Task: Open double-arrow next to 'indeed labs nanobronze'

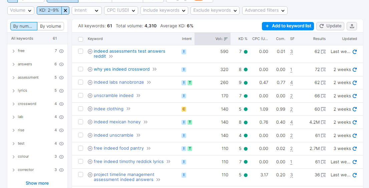Action: (x=149, y=82)
